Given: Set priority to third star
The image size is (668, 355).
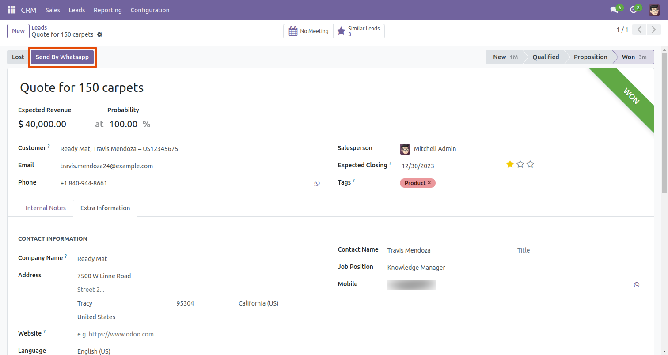Looking at the screenshot, I should [530, 164].
